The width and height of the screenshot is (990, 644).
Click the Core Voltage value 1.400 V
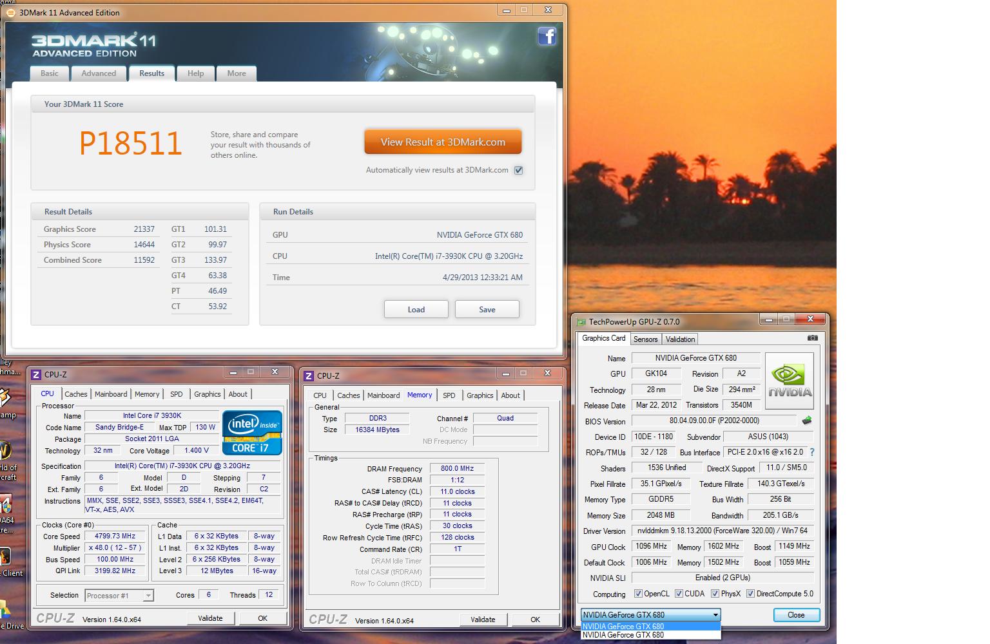[196, 451]
